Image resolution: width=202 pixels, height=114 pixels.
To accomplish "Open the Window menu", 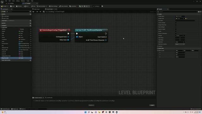I will point(23,1).
